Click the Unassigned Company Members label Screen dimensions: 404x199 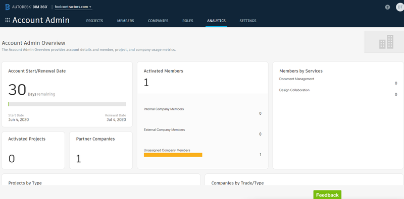point(167,150)
